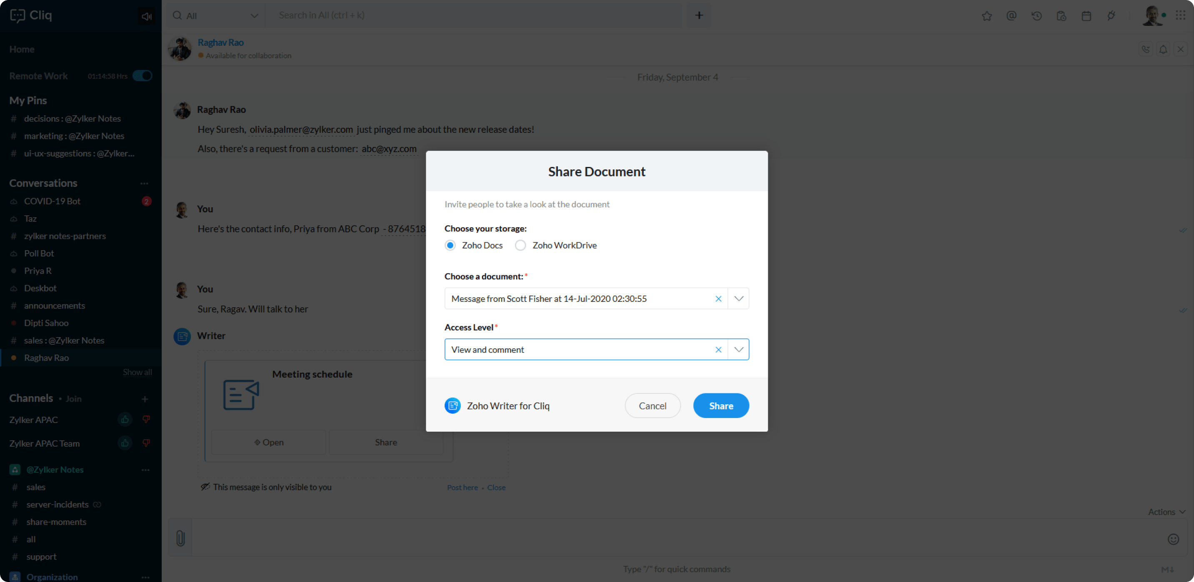Start a call with Raghav Rao
The image size is (1194, 582).
tap(1146, 49)
